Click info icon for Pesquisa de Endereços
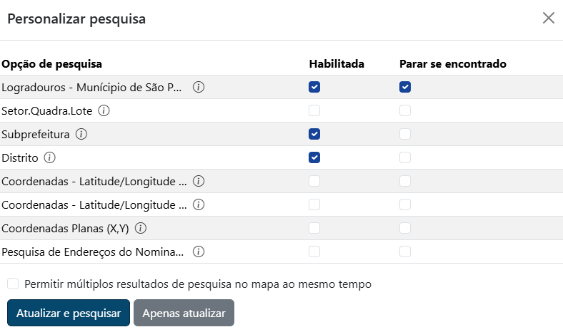Screen dimensions: 563x332 199,251
